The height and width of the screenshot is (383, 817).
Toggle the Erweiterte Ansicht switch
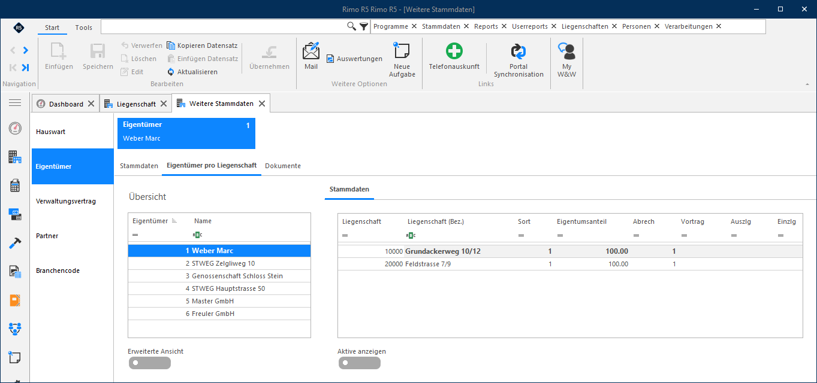[x=149, y=363]
